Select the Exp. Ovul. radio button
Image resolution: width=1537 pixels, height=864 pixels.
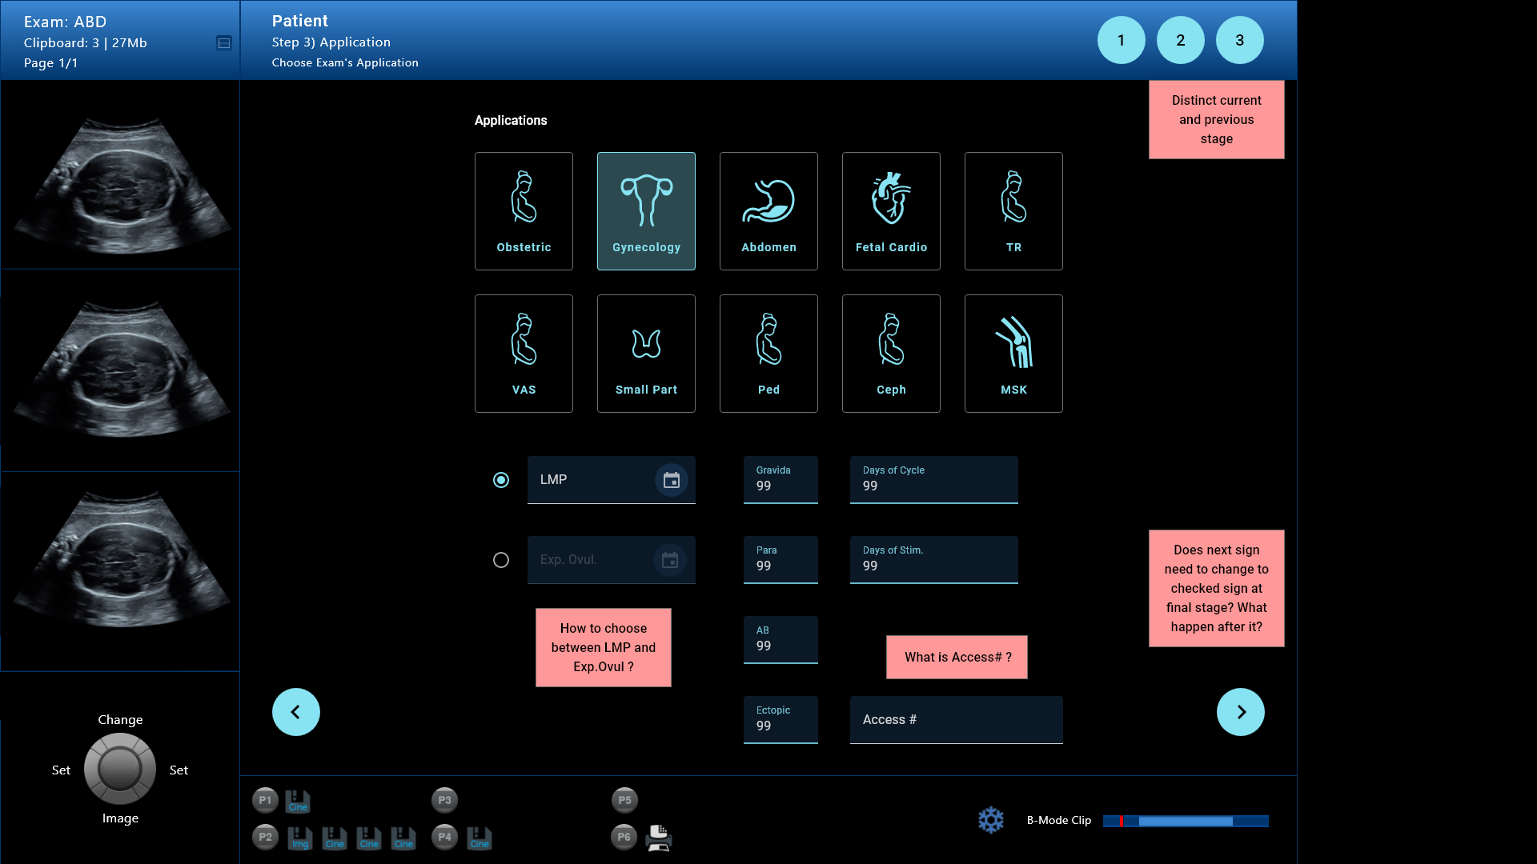pyautogui.click(x=501, y=560)
